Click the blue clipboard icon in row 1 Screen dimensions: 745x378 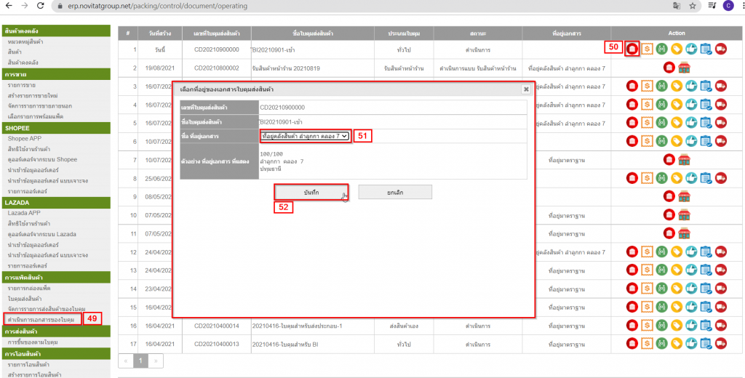point(705,49)
